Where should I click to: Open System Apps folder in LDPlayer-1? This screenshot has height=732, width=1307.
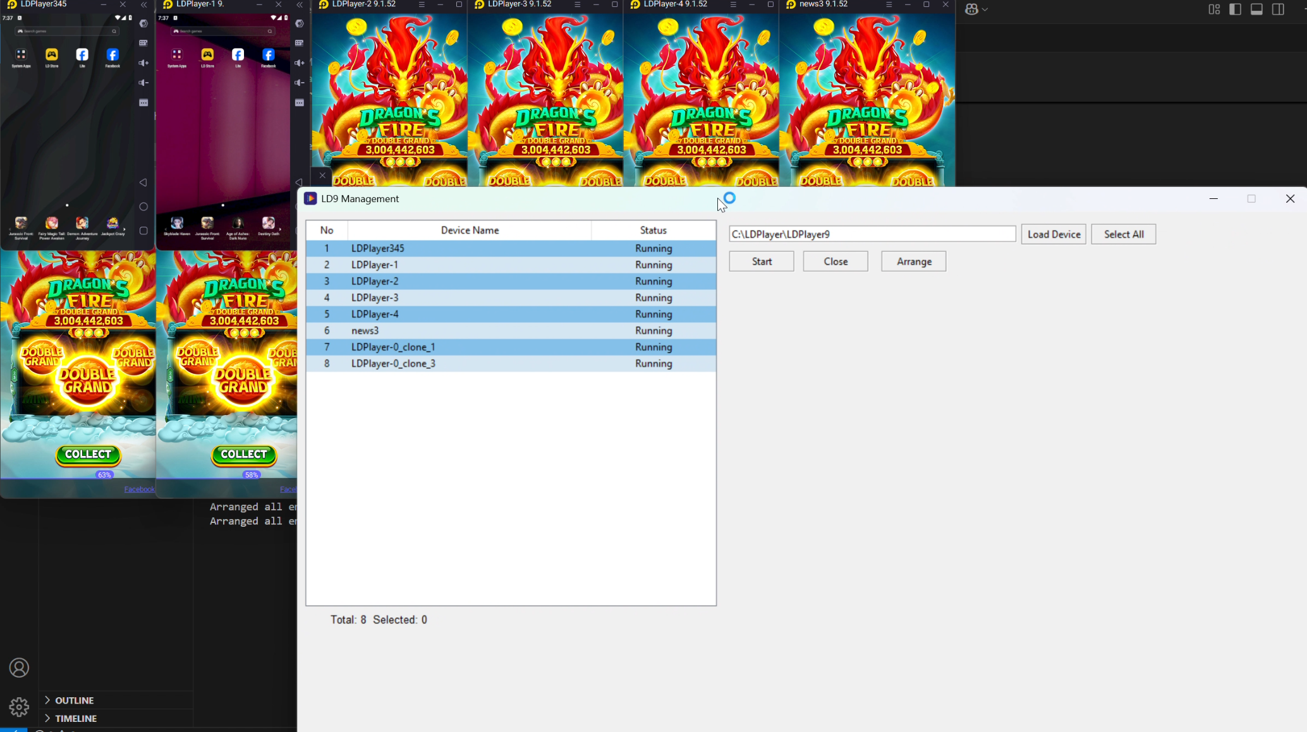pos(177,56)
